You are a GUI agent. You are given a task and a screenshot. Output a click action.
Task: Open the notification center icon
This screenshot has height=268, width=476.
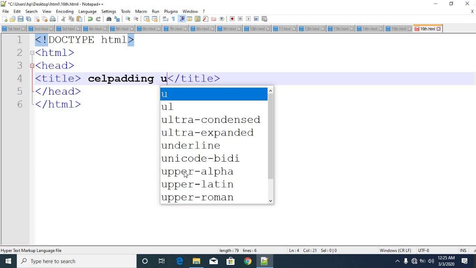pos(464,261)
